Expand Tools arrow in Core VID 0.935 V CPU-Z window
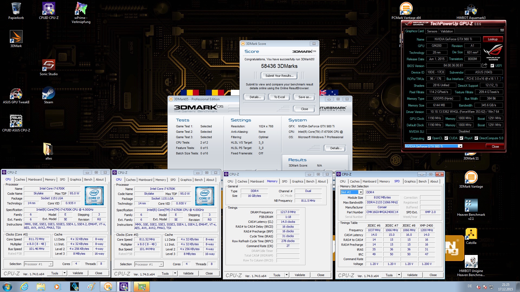The height and width of the screenshot is (292, 520). (64, 273)
